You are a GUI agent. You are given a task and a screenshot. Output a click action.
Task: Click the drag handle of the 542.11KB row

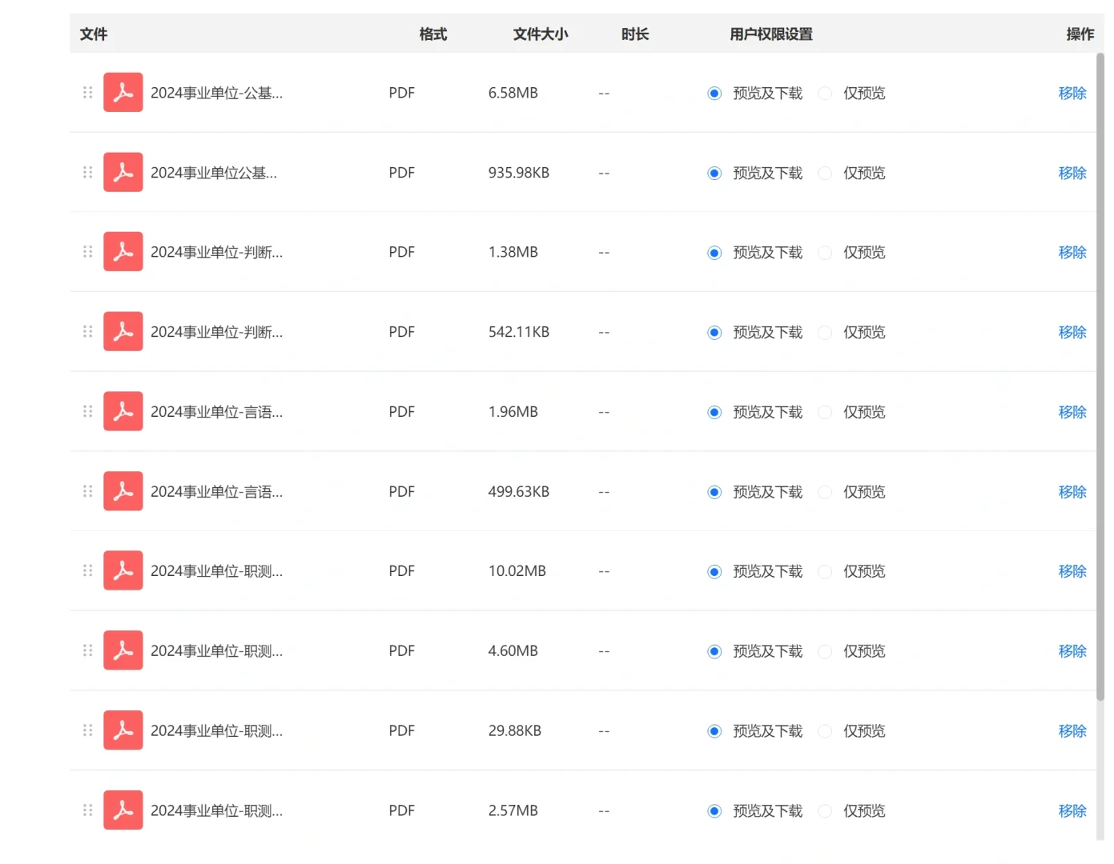coord(88,332)
